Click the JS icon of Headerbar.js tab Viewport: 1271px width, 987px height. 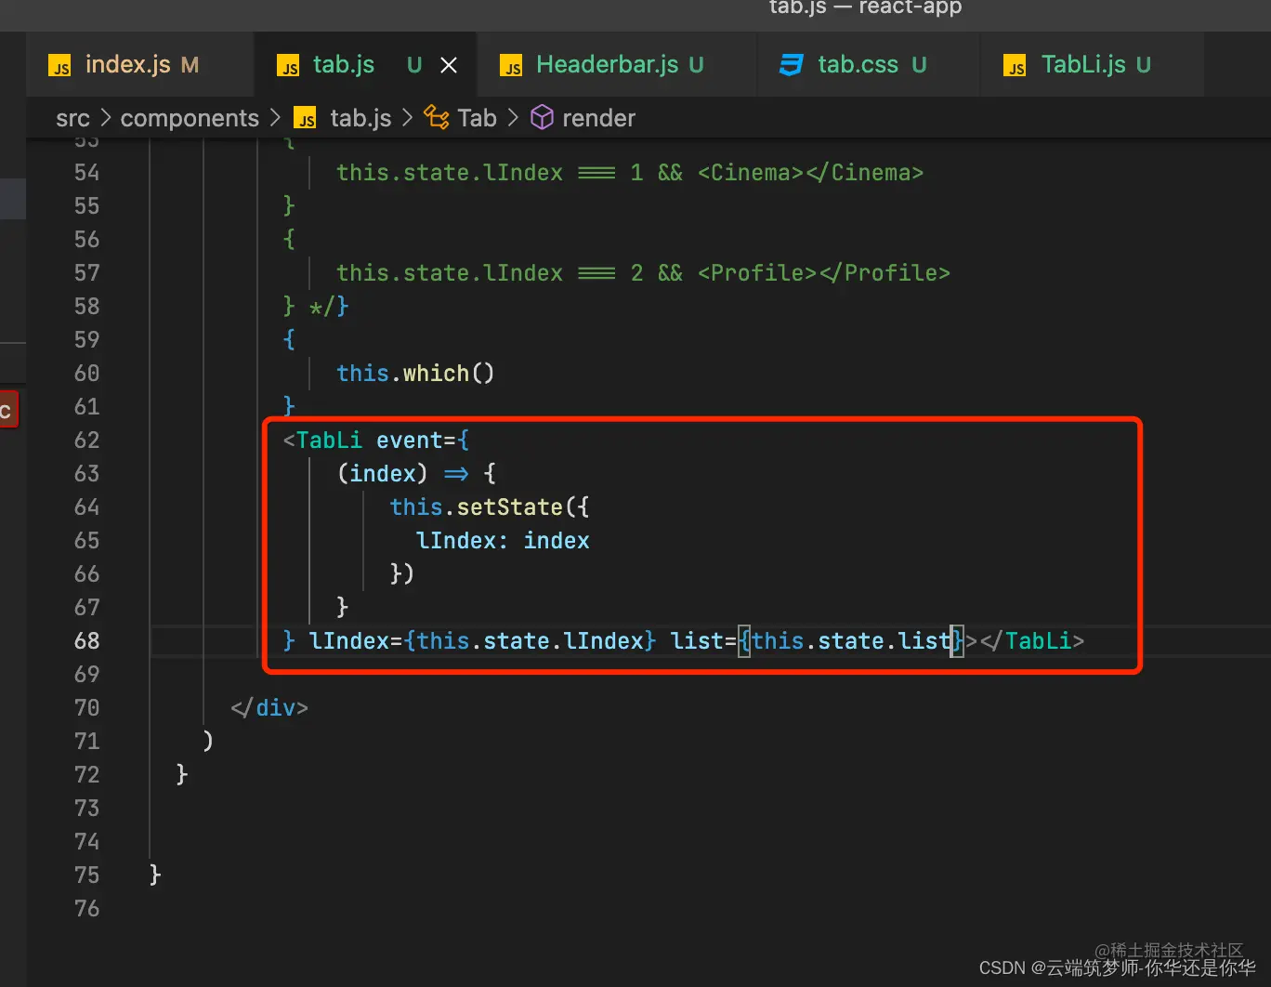511,66
